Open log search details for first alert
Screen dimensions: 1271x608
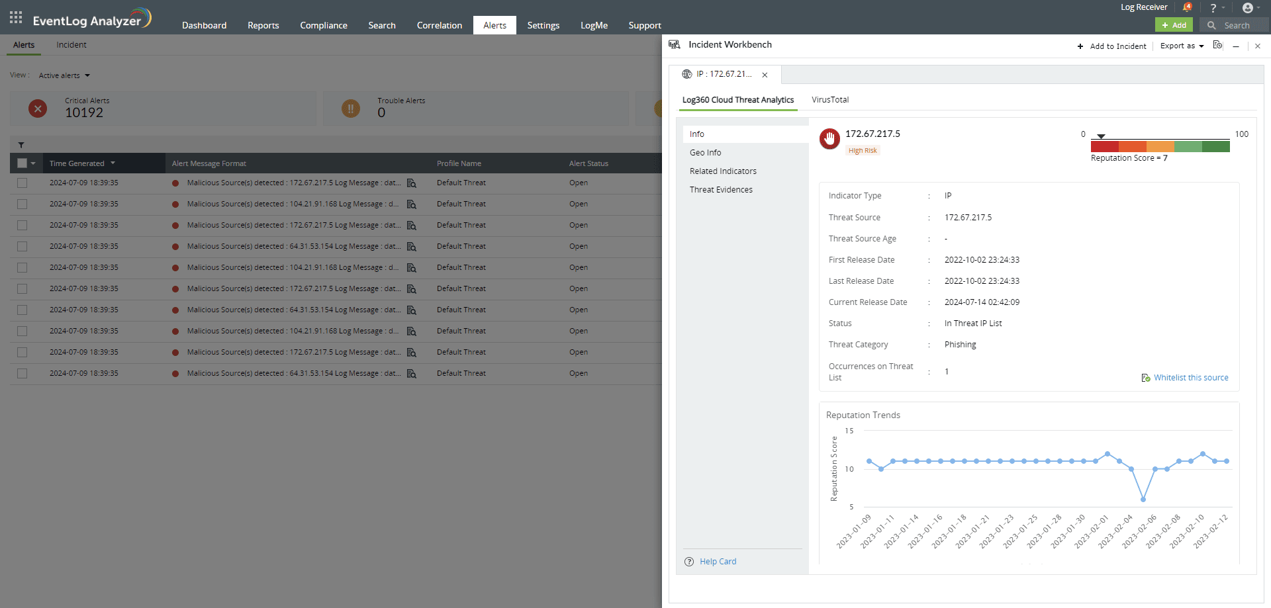point(412,183)
